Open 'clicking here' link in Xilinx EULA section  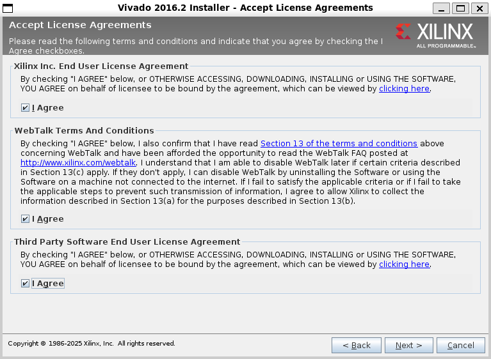click(404, 89)
